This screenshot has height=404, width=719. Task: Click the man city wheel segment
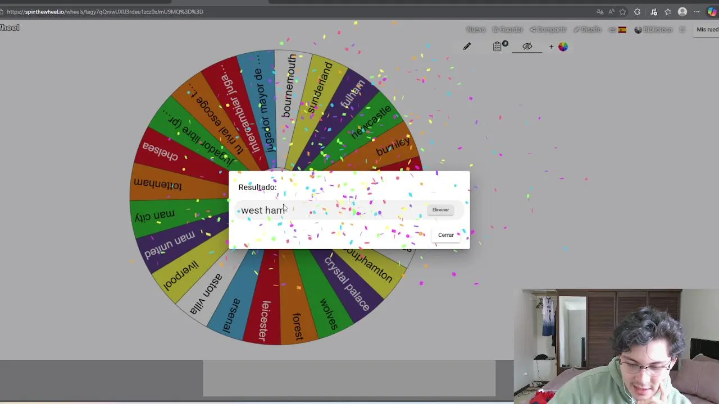pos(156,215)
